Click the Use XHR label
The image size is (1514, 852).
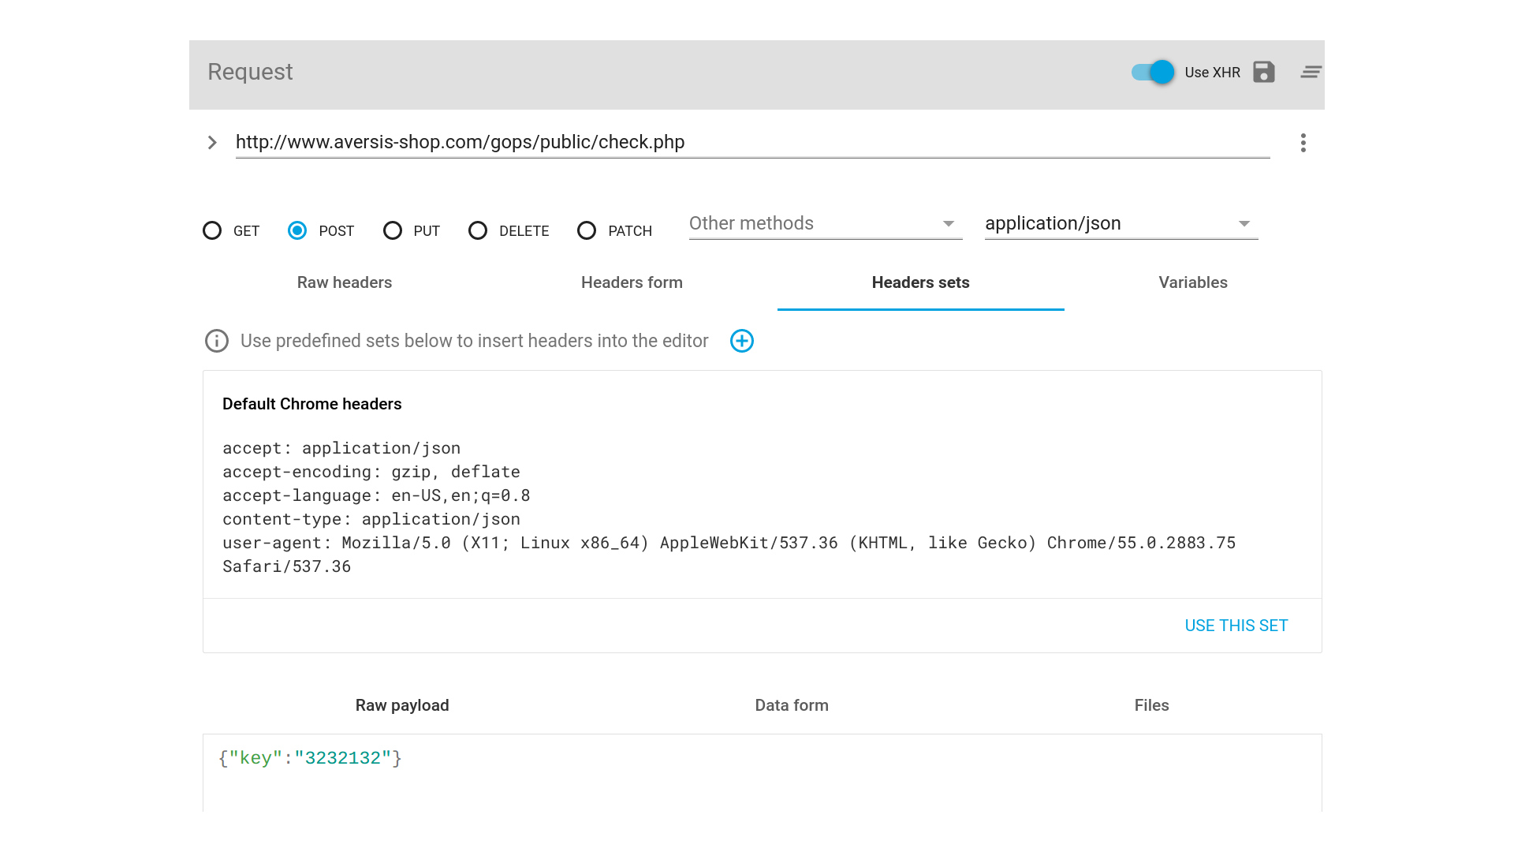click(x=1212, y=72)
